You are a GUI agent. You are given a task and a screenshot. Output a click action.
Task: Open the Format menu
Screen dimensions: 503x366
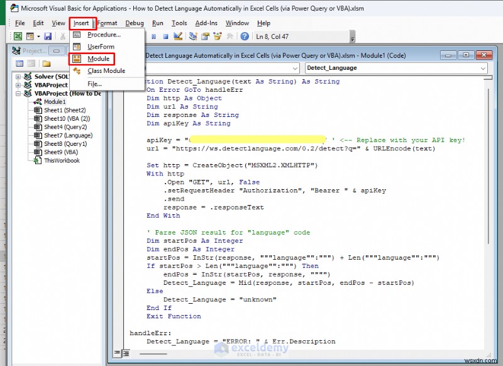tap(107, 23)
